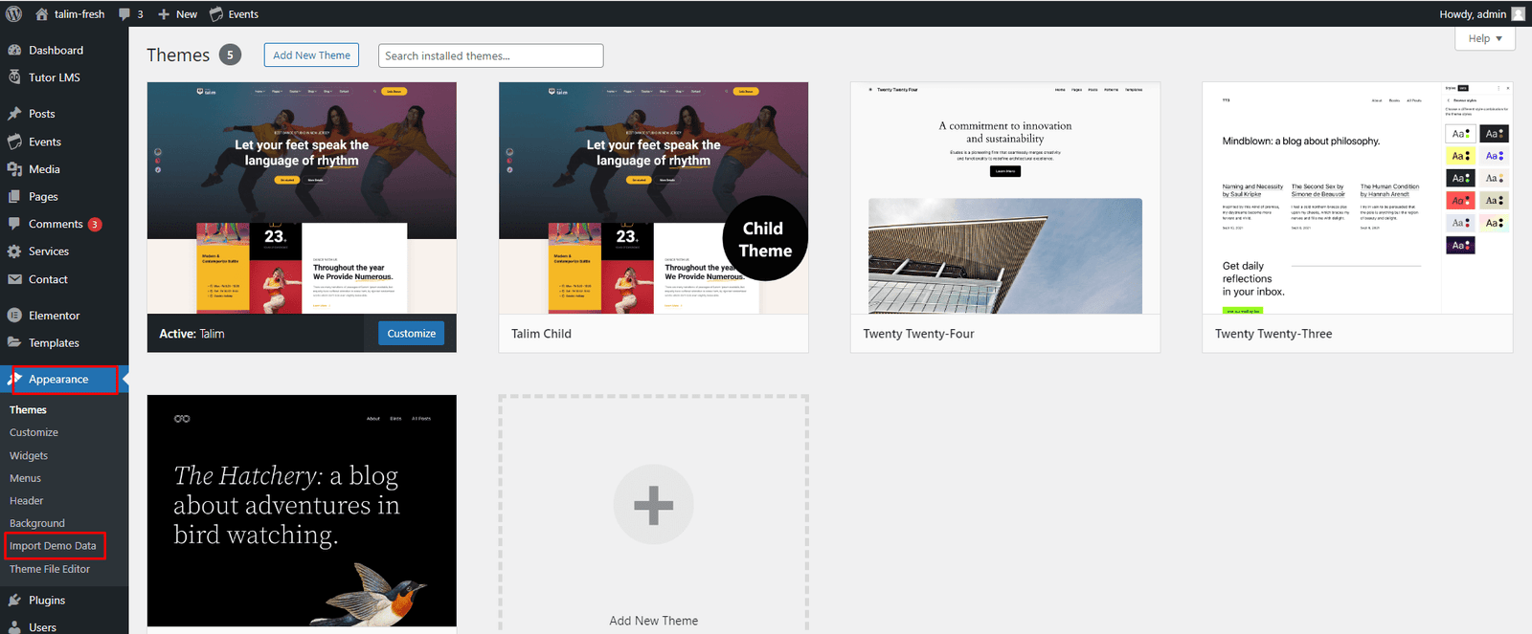
Task: Expand the Help dropdown
Action: click(x=1485, y=38)
